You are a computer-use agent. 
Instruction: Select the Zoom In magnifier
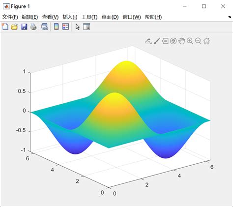[x=190, y=41]
